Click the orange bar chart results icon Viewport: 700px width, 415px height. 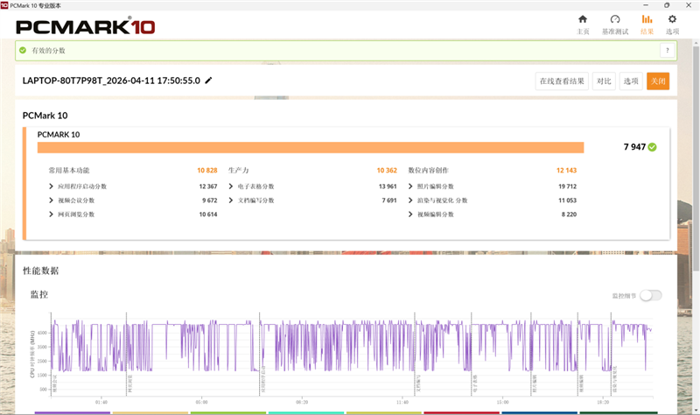[647, 19]
